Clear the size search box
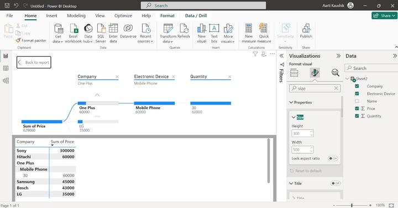 pos(336,88)
